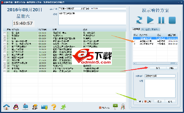The image size is (184, 113).
Task: Open the third tab above the scheme list
Action: (155, 30)
